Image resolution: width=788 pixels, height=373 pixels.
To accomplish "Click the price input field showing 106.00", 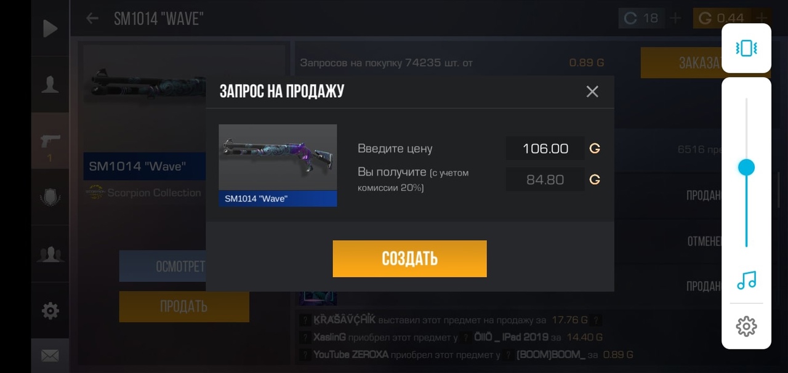I will pos(545,148).
